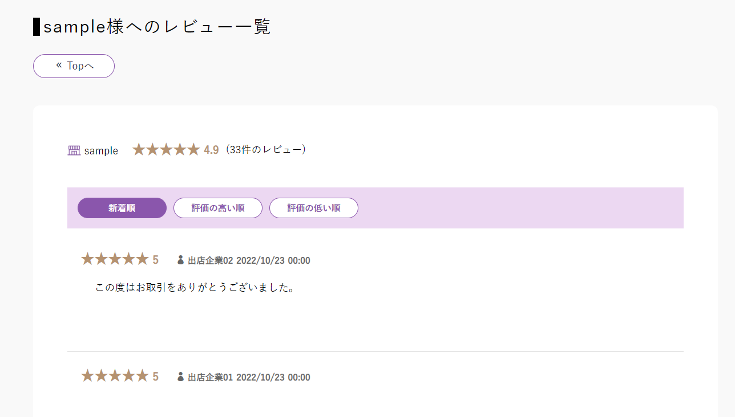This screenshot has width=735, height=417.
Task: Click the five stars on 出店企業01's review
Action: click(115, 377)
